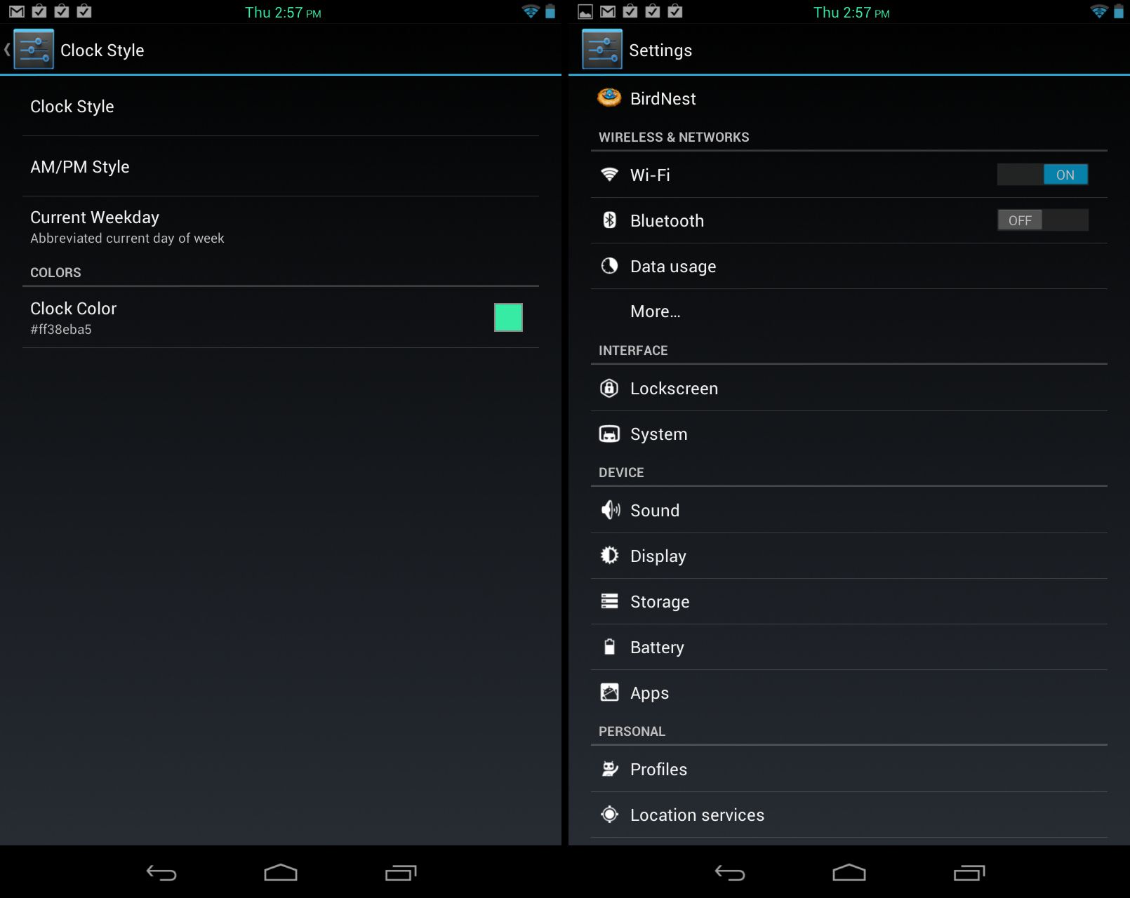
Task: Open Lockscreen settings
Action: [849, 388]
